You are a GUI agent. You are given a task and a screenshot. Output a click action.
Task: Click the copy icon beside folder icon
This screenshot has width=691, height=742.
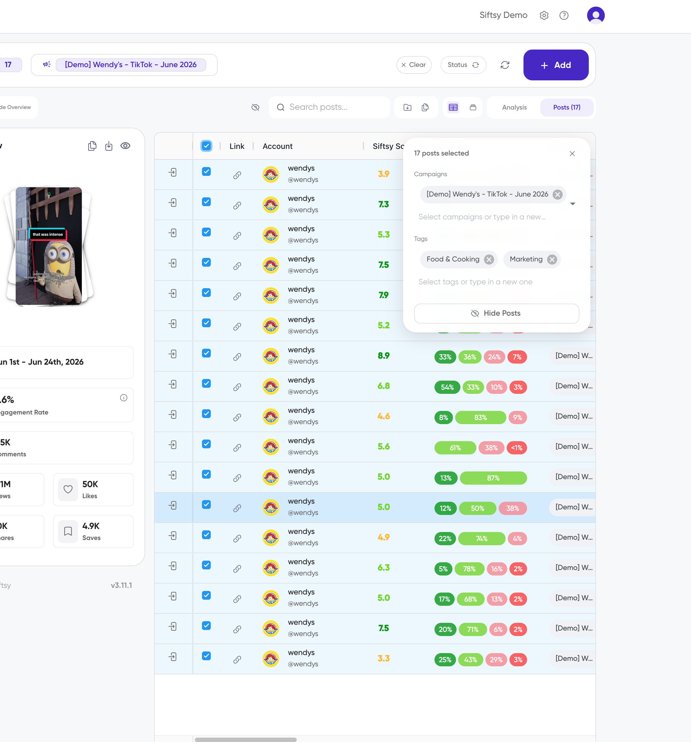pyautogui.click(x=425, y=108)
